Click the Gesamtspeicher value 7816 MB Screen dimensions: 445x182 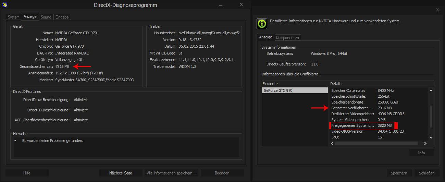[62, 66]
